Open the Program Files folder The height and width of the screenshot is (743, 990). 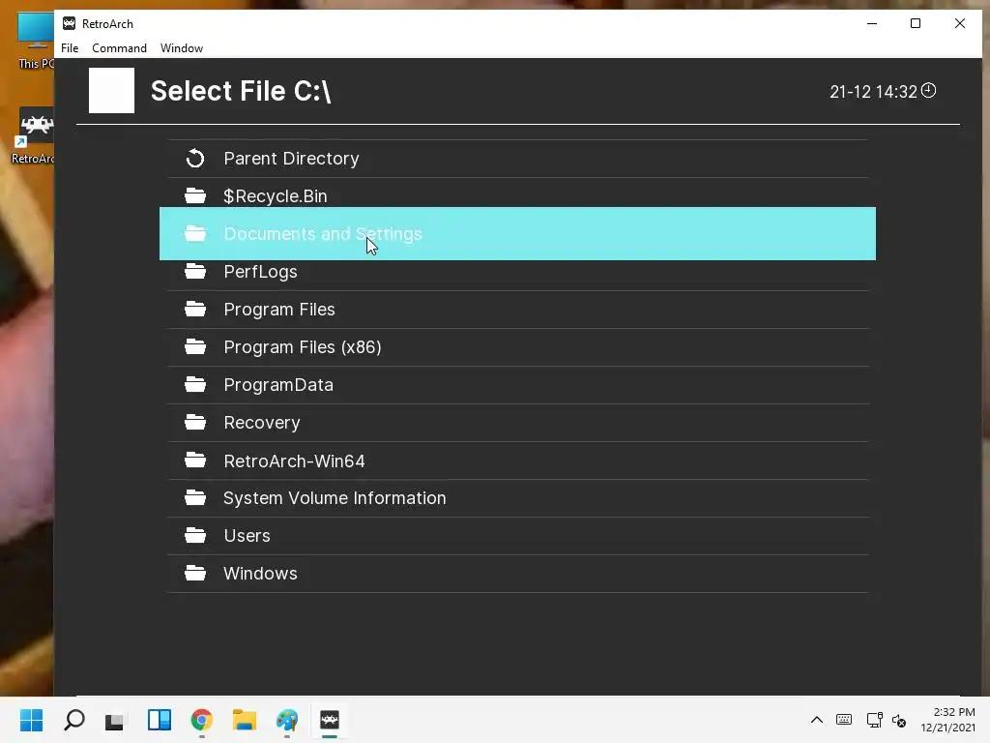[278, 310]
